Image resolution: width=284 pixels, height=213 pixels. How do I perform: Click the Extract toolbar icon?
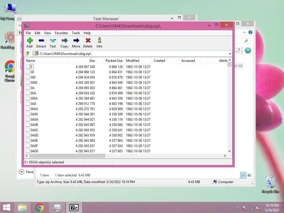tap(41, 40)
